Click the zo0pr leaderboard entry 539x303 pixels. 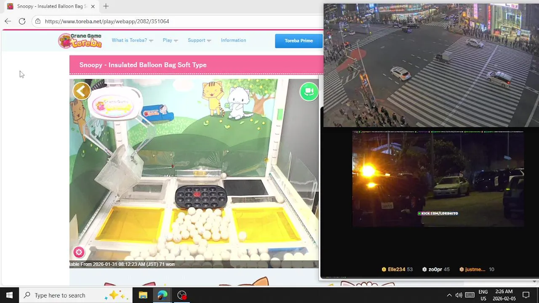pyautogui.click(x=437, y=269)
